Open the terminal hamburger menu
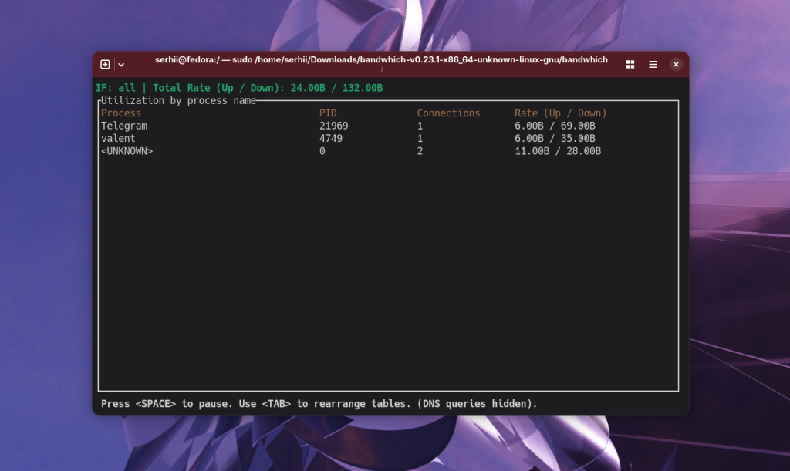The height and width of the screenshot is (471, 790). [653, 65]
